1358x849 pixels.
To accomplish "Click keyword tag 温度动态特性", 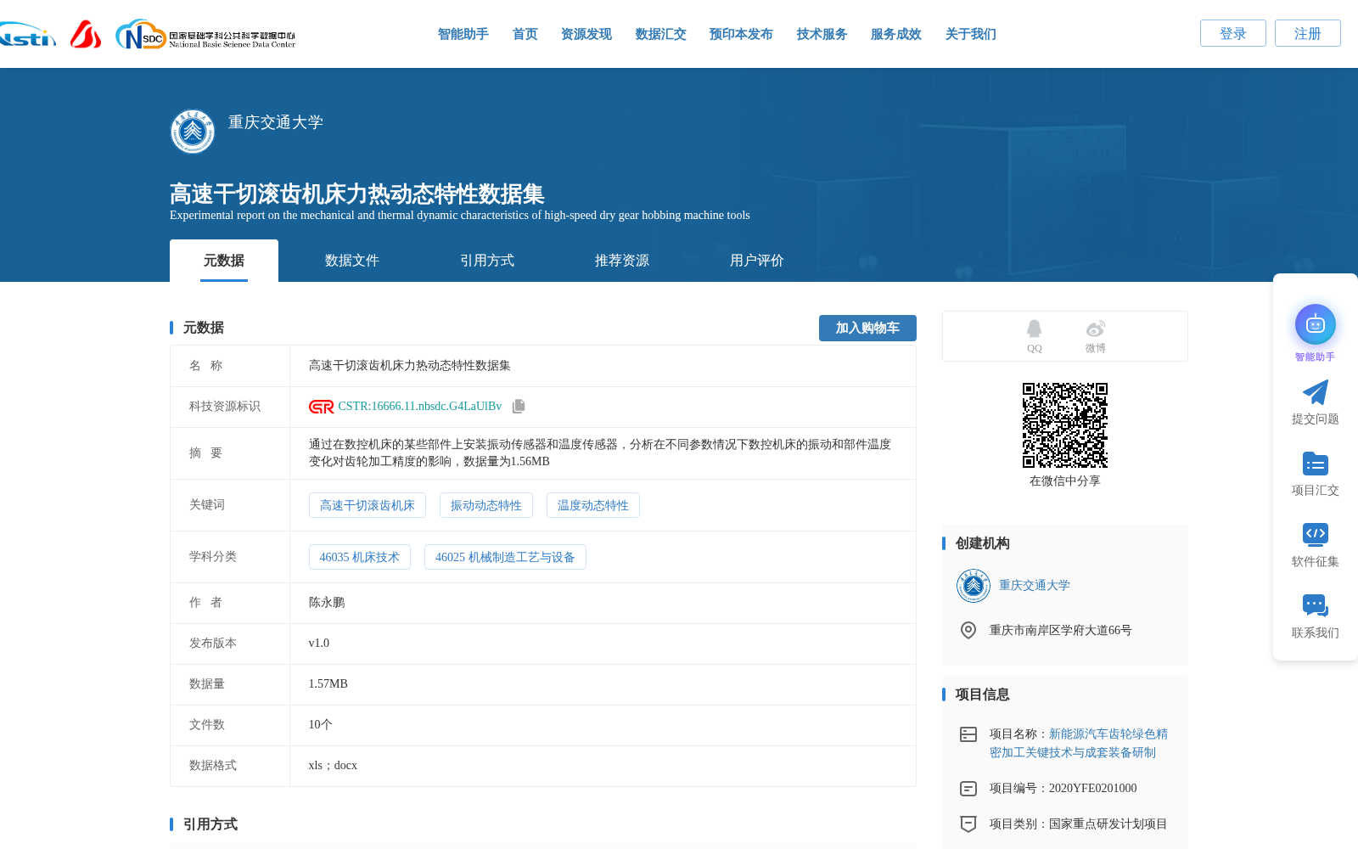I will 593,505.
